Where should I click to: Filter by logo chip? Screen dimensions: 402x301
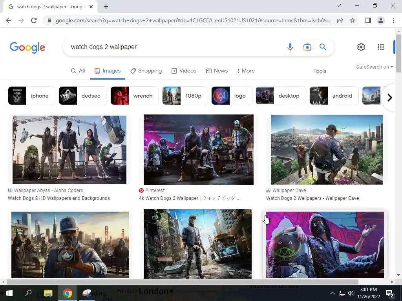(232, 96)
